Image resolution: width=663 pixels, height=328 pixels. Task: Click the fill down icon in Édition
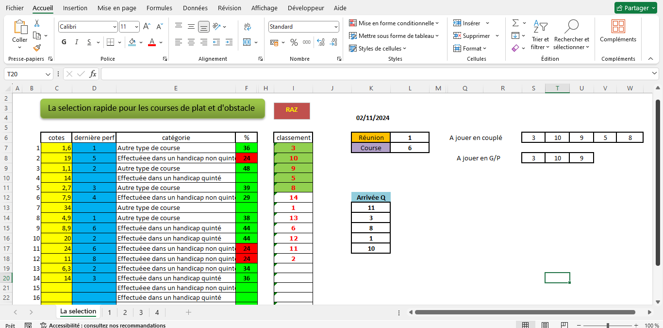pyautogui.click(x=515, y=35)
